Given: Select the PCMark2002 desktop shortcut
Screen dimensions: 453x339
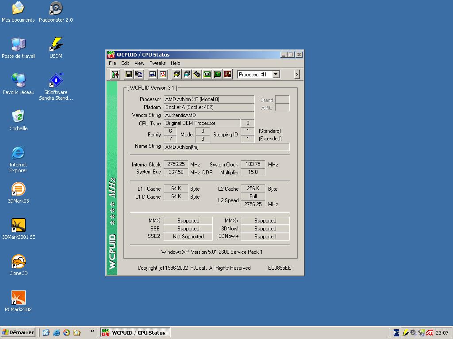Looking at the screenshot, I should (18, 301).
